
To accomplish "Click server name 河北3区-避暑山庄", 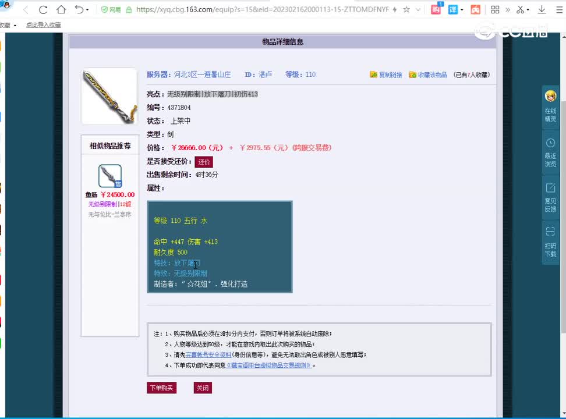I will point(202,74).
